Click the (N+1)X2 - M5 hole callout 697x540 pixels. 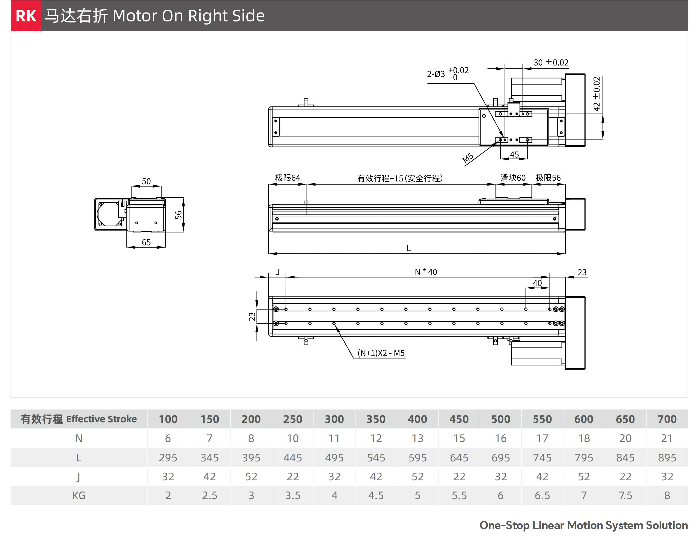(x=381, y=353)
